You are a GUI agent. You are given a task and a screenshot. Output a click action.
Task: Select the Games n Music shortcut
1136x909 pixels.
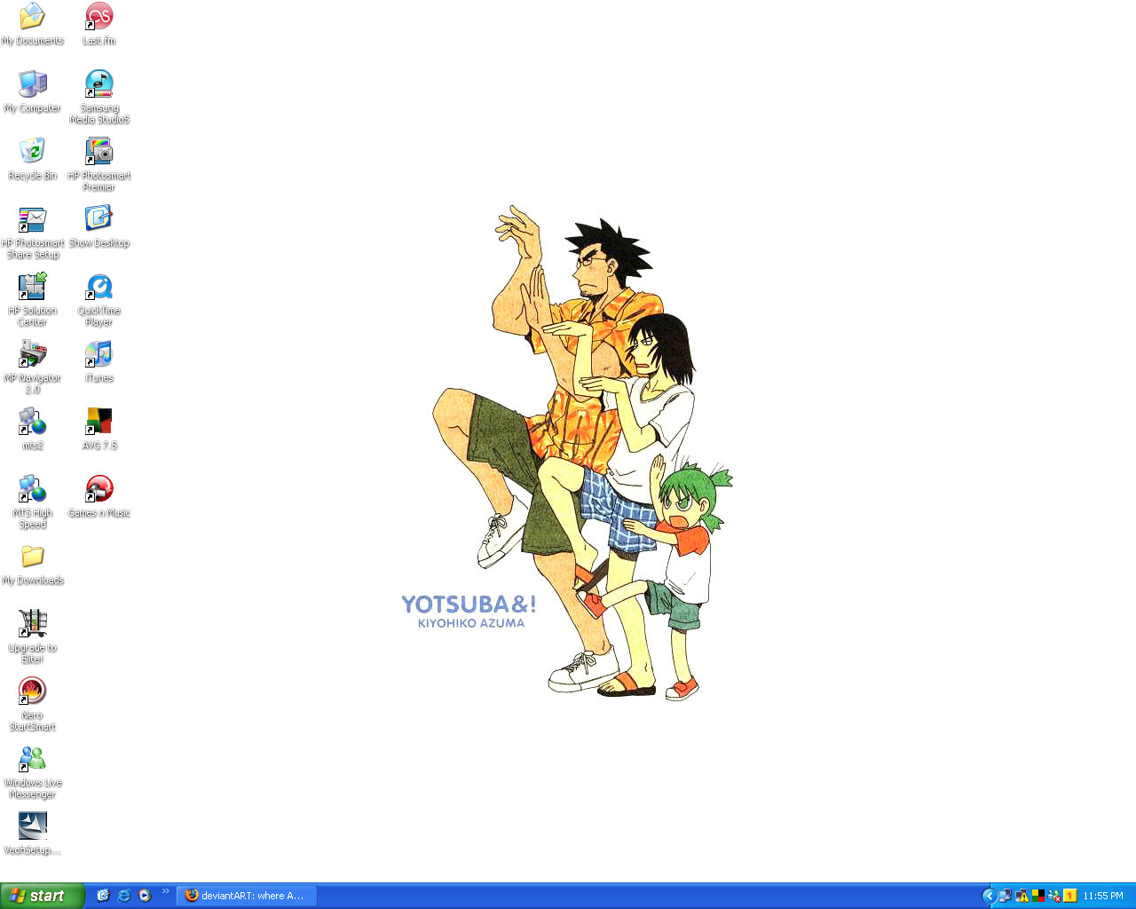(99, 495)
